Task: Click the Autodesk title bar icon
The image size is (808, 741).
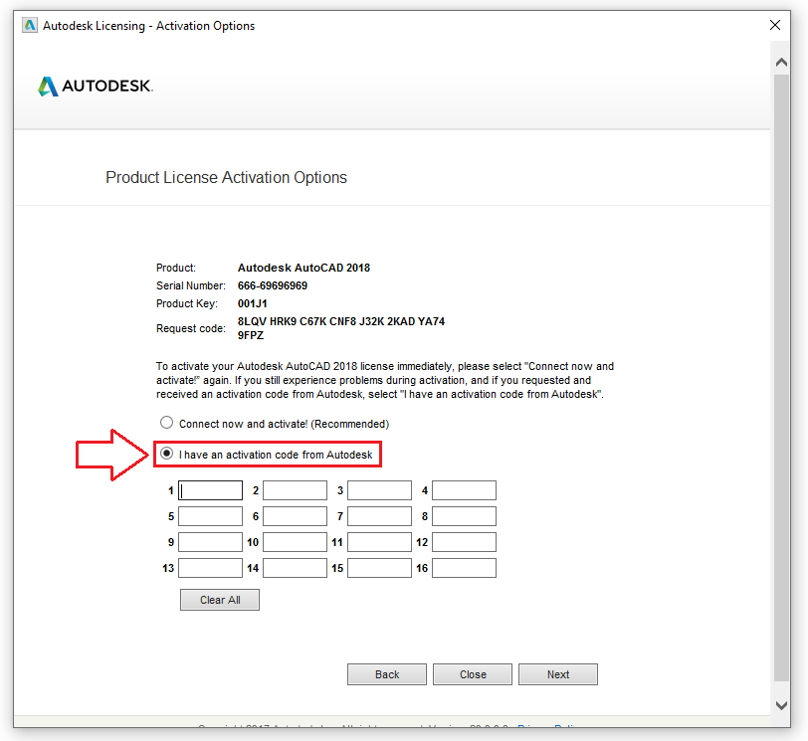Action: pos(30,25)
